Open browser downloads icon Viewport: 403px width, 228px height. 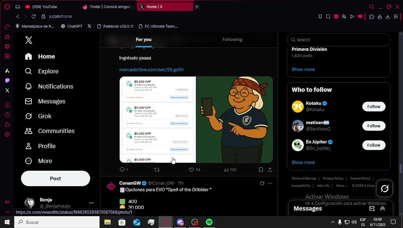(x=387, y=16)
